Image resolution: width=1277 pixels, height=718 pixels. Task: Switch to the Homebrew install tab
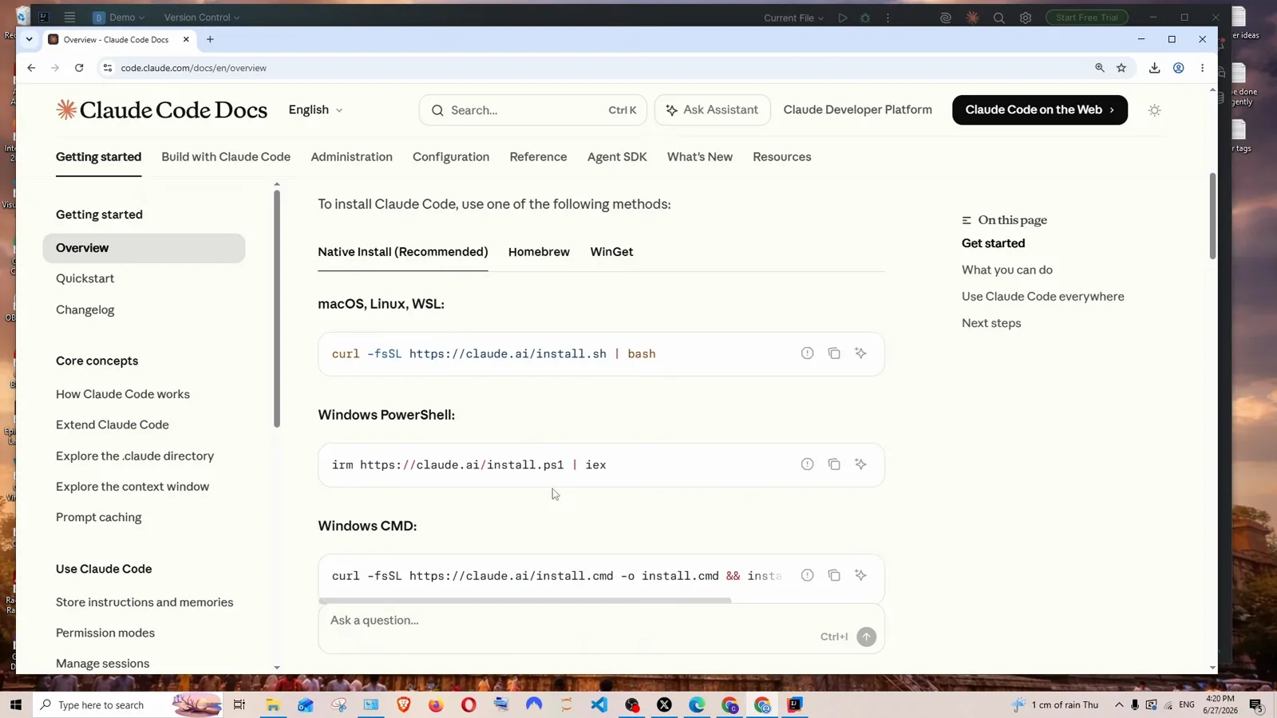539,251
